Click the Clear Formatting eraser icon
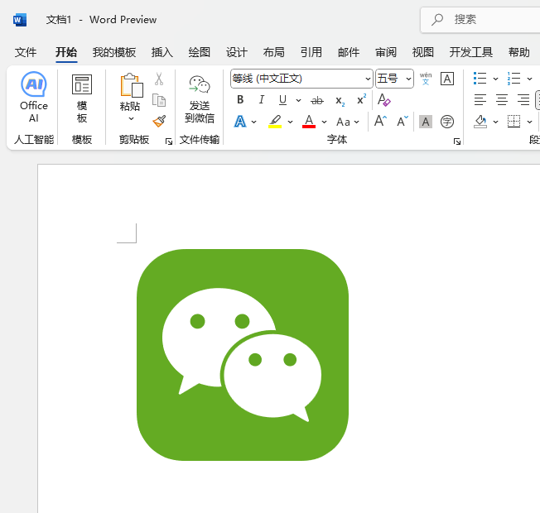540x513 pixels. pos(383,100)
